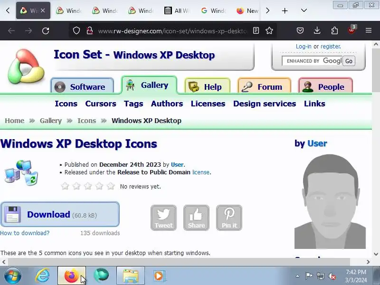The height and width of the screenshot is (285, 380).
Task: Click the icon set preview thumbnail
Action: pyautogui.click(x=21, y=172)
